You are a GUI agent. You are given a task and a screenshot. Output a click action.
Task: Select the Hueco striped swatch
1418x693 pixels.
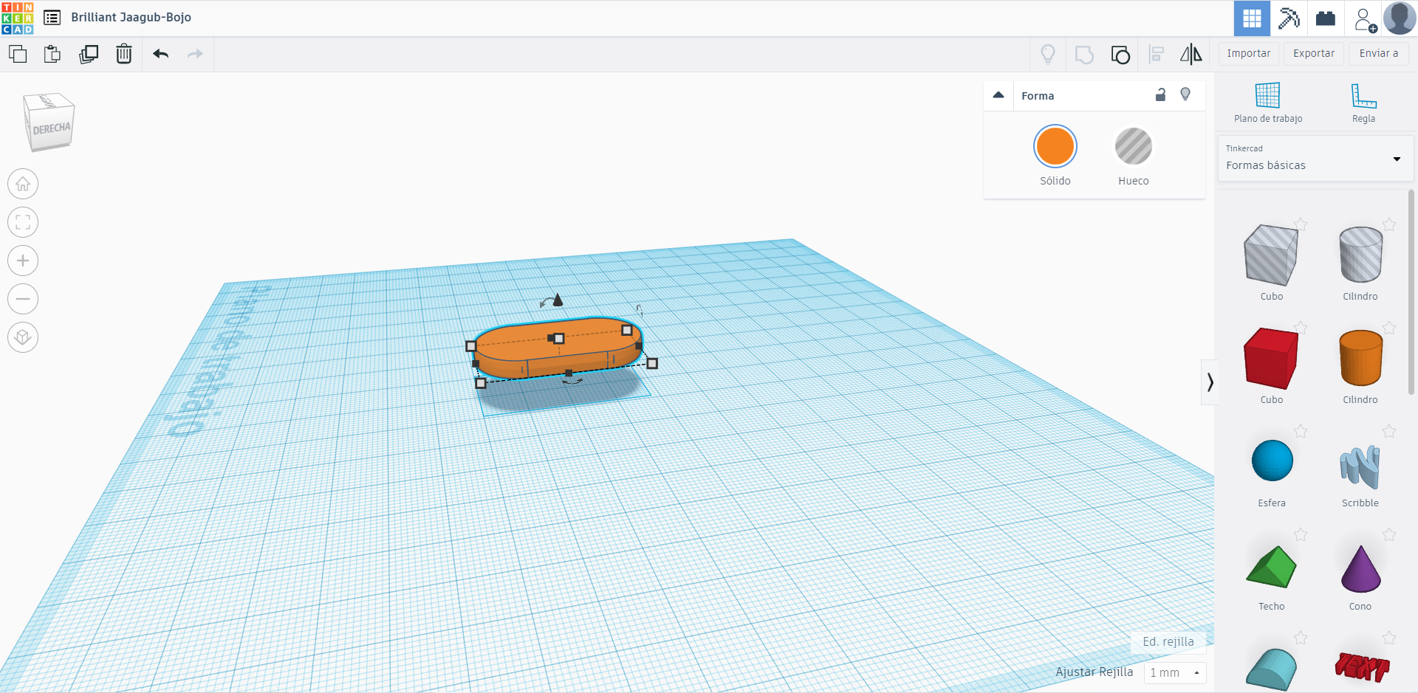(1133, 146)
